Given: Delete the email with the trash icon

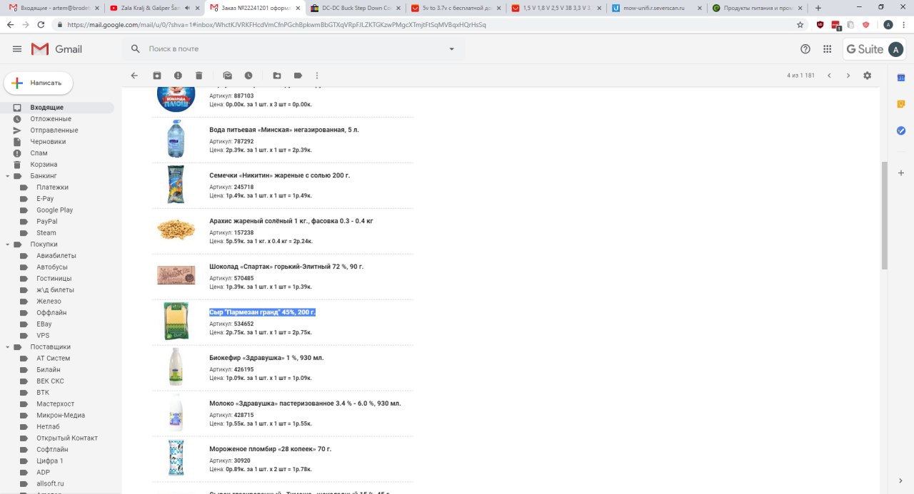Looking at the screenshot, I should coord(199,76).
